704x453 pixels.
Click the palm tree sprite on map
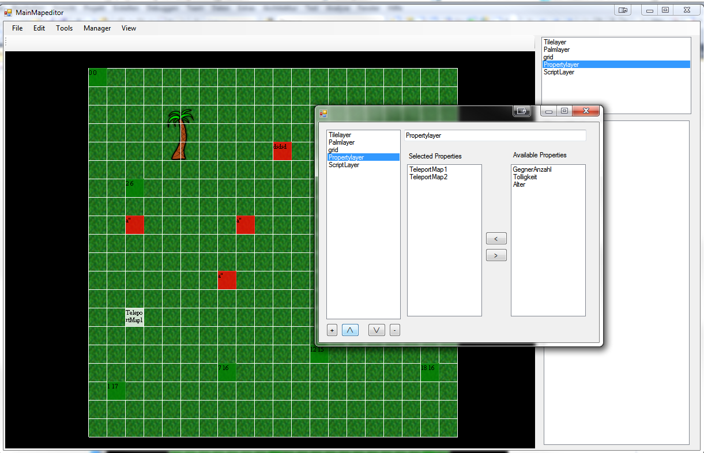(x=180, y=134)
